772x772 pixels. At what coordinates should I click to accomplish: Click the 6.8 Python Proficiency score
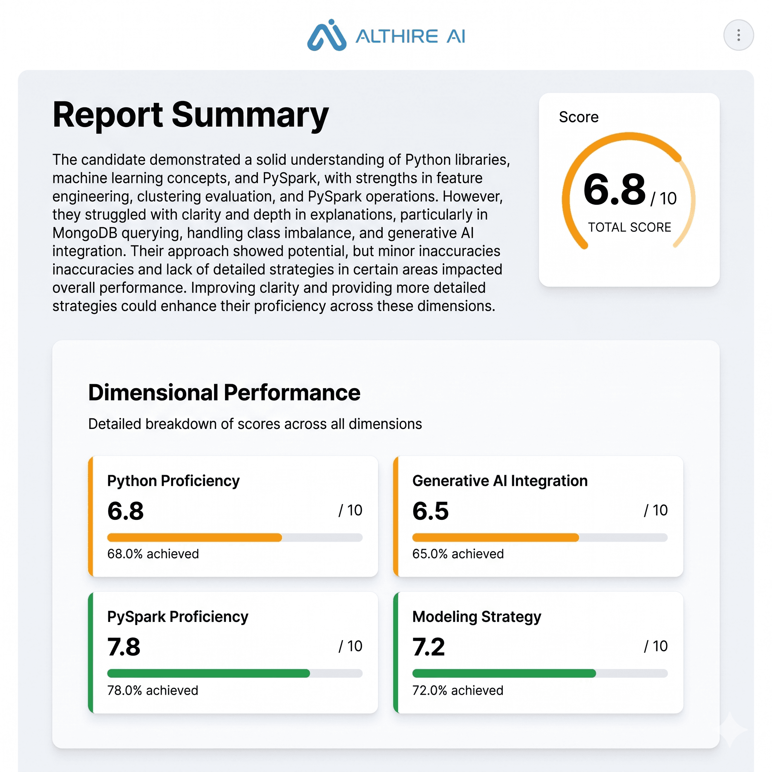(126, 511)
